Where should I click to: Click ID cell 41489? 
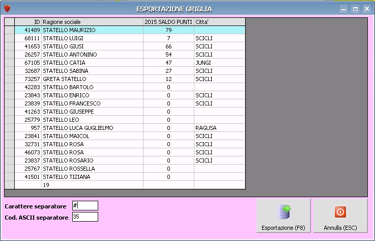(x=28, y=30)
